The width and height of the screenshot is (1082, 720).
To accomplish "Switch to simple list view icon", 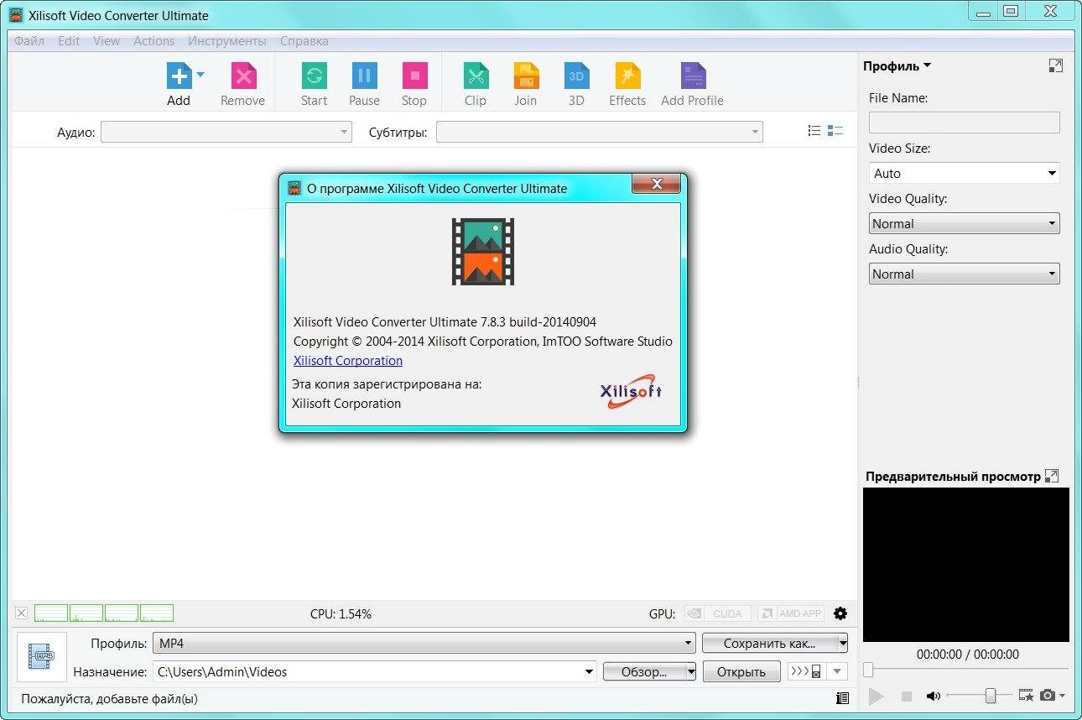I will pyautogui.click(x=814, y=131).
